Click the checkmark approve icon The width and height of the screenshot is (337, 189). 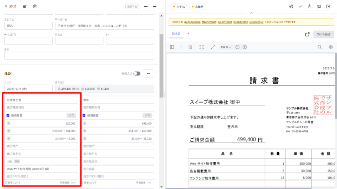(x=300, y=6)
